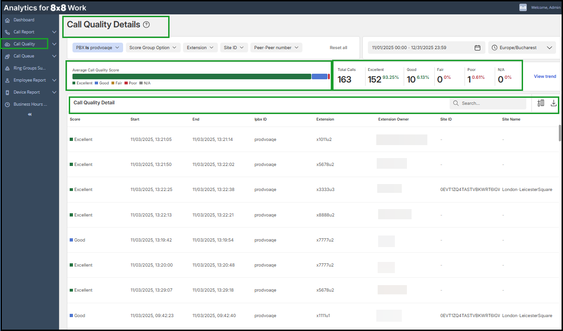This screenshot has width=563, height=331.
Task: Click the help icon beside Call Quality Details
Action: pyautogui.click(x=146, y=25)
